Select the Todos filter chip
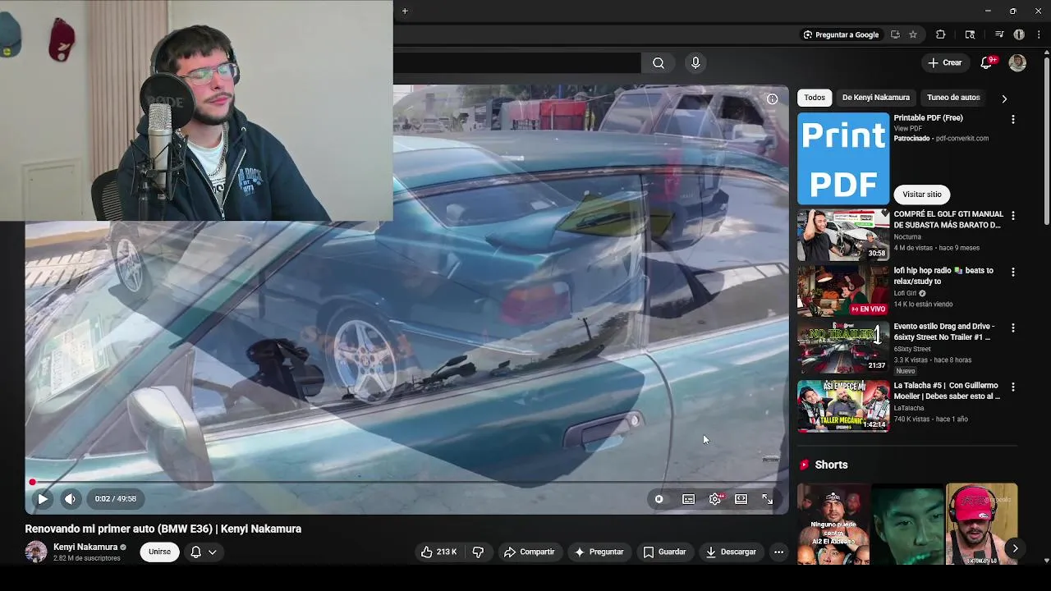This screenshot has height=591, width=1051. coord(815,98)
